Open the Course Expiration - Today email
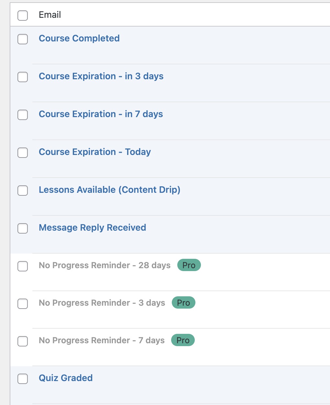Screen dimensions: 330x405 coord(95,152)
